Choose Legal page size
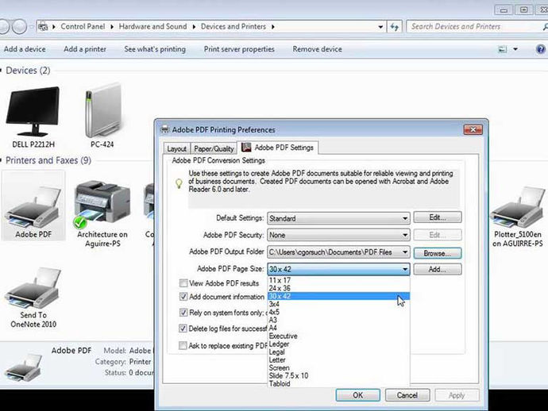The height and width of the screenshot is (411, 548). [x=338, y=352]
